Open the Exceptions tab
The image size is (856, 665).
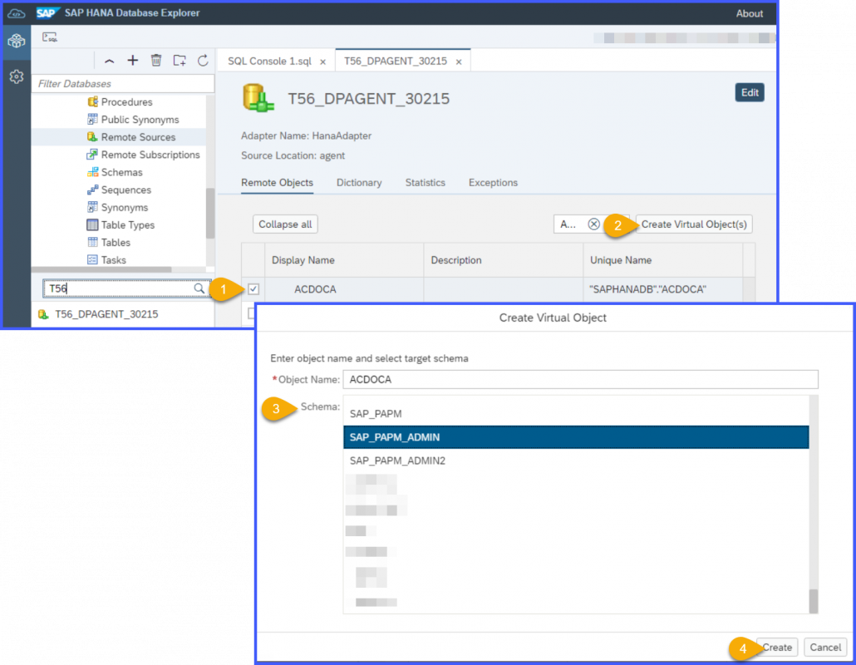click(493, 183)
